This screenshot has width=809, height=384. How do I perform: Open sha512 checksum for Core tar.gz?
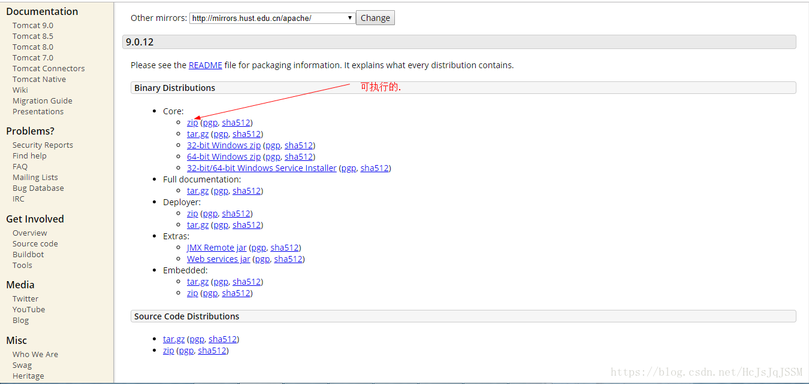[247, 134]
